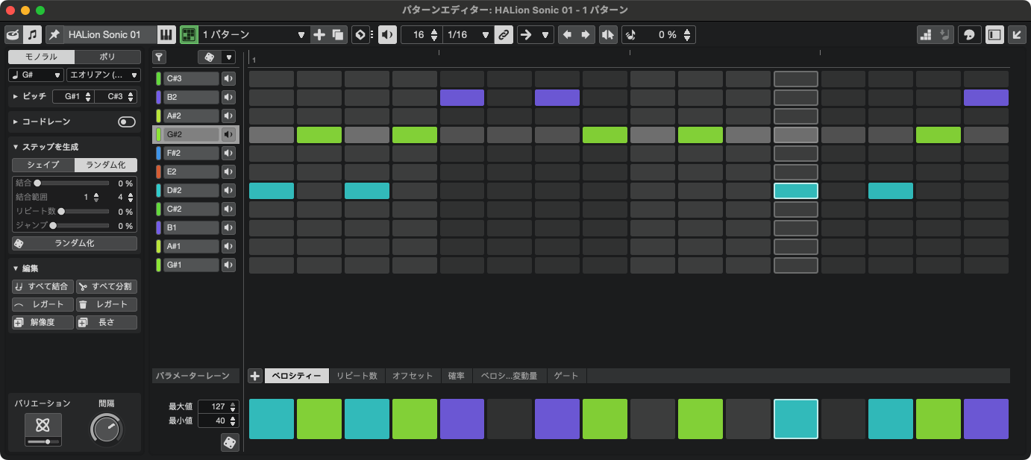The height and width of the screenshot is (460, 1031).
Task: Click the すべて結合 button
Action: pos(43,286)
